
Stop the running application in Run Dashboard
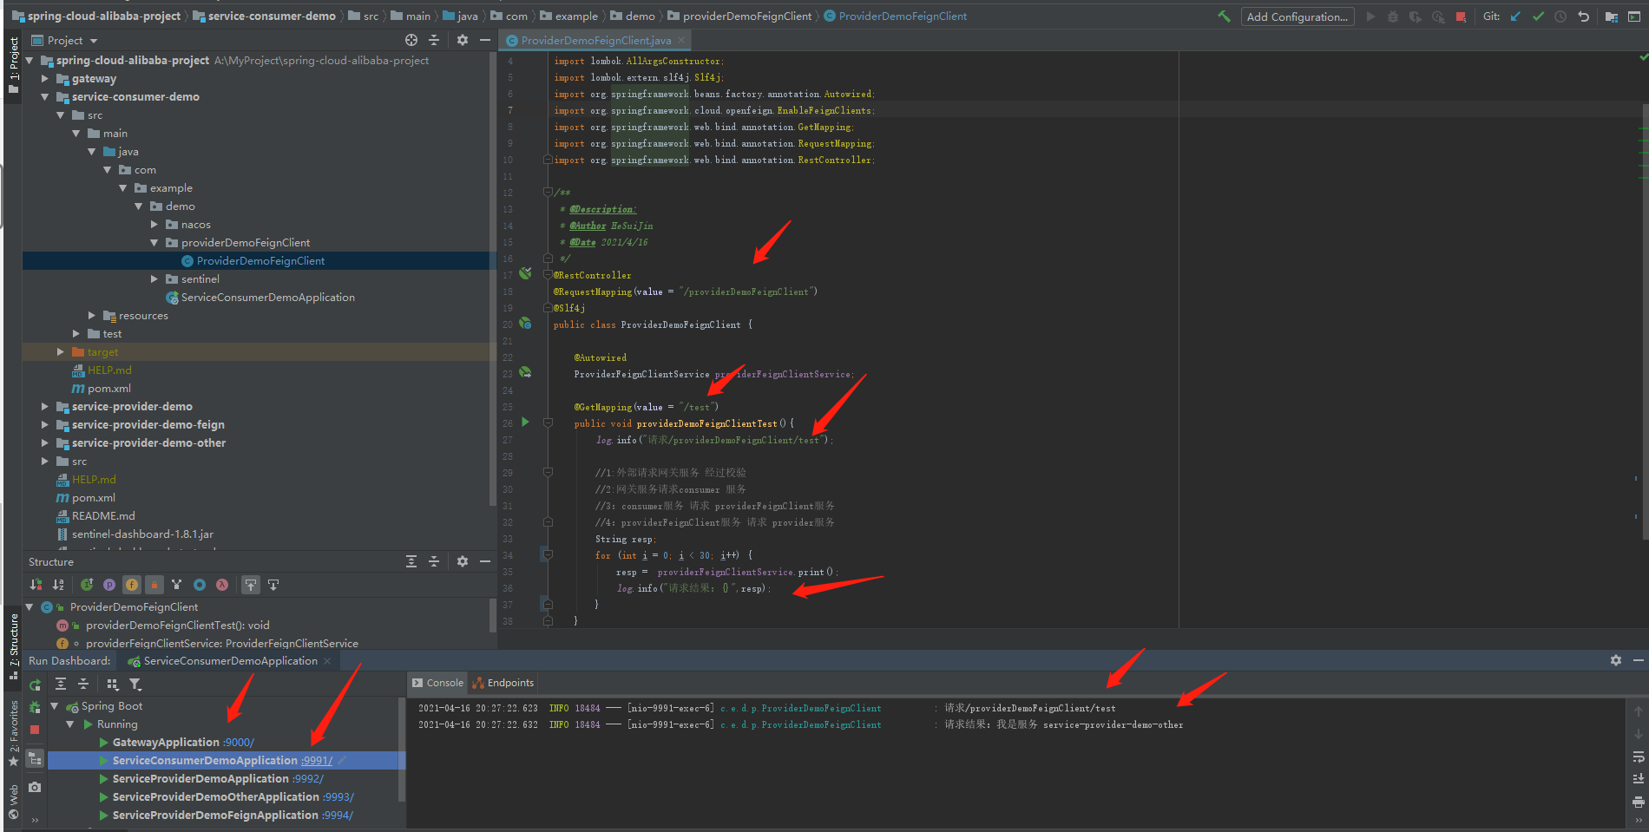(x=35, y=730)
